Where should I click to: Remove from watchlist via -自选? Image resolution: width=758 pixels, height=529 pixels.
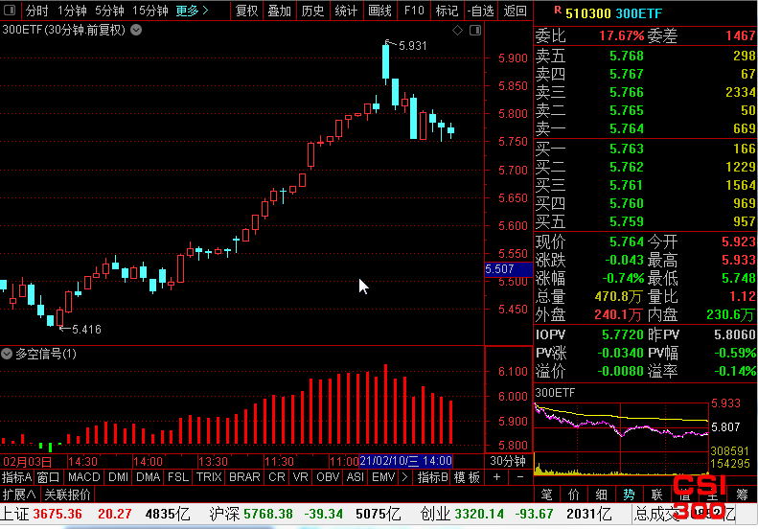point(480,11)
